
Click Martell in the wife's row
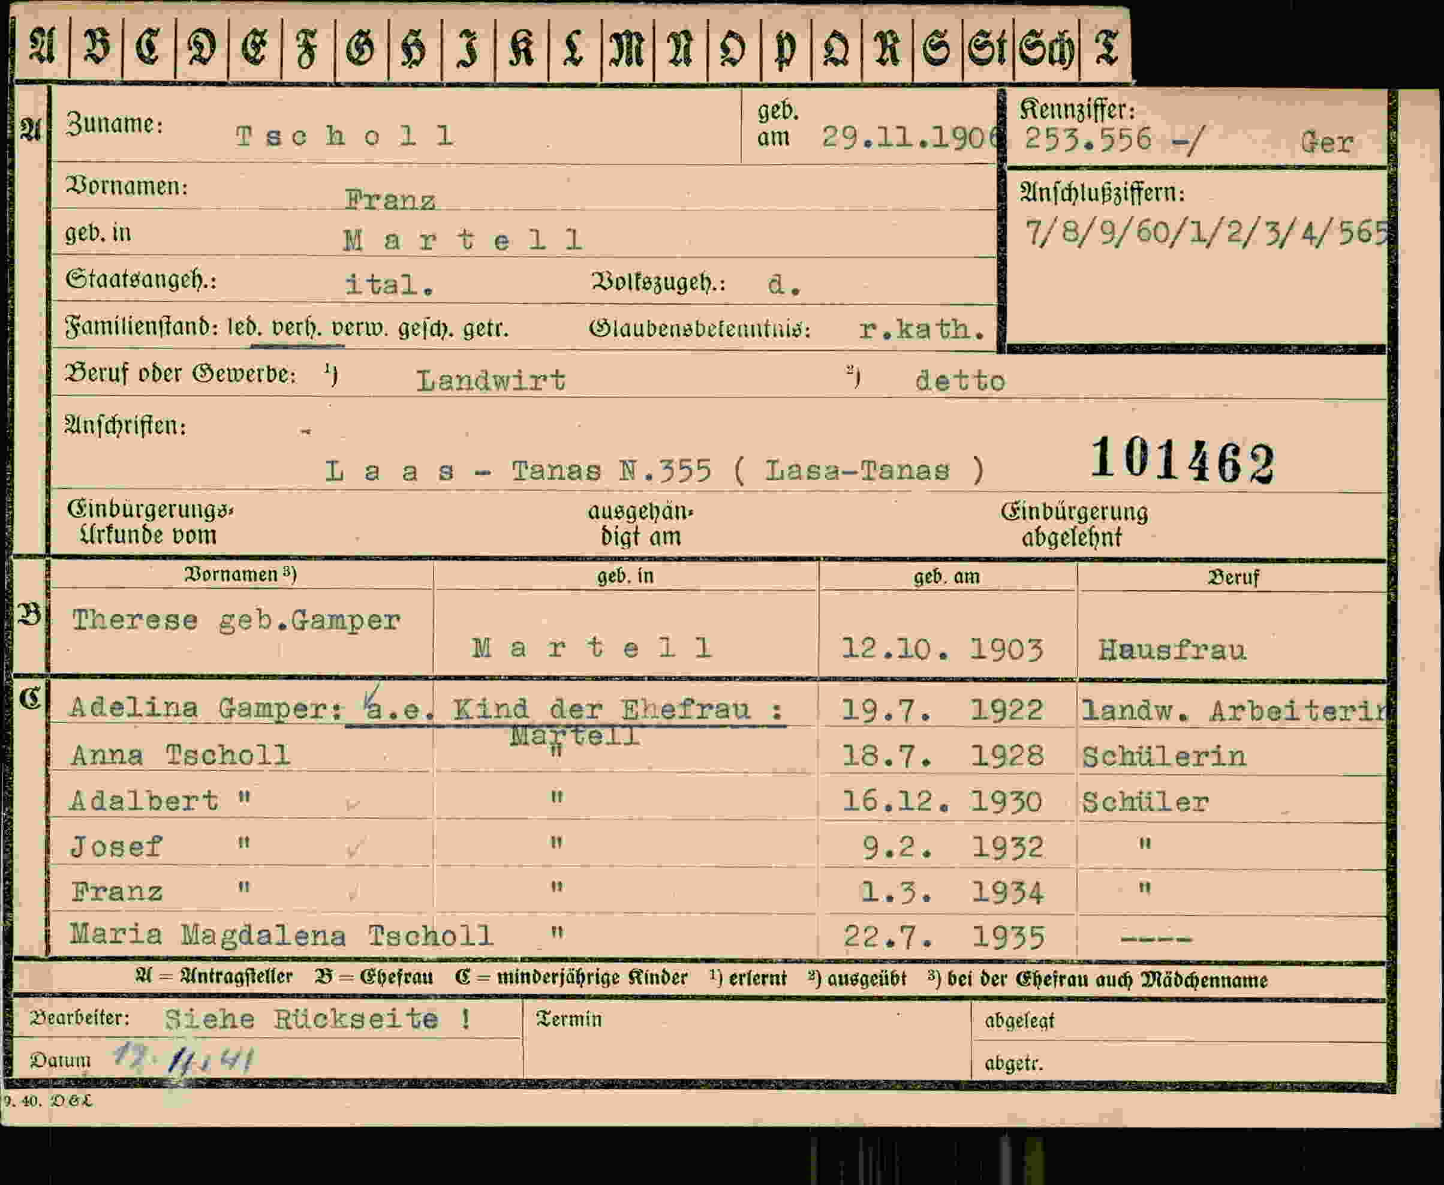[x=592, y=648]
